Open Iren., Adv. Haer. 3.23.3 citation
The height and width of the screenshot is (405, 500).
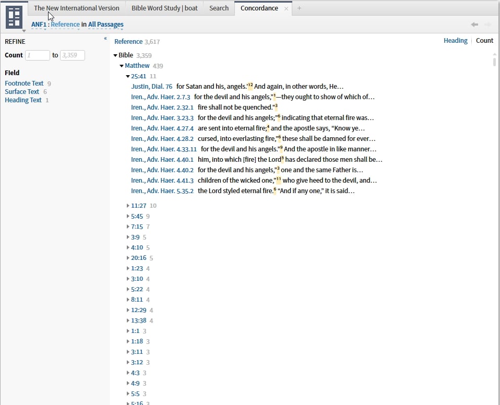(x=162, y=118)
